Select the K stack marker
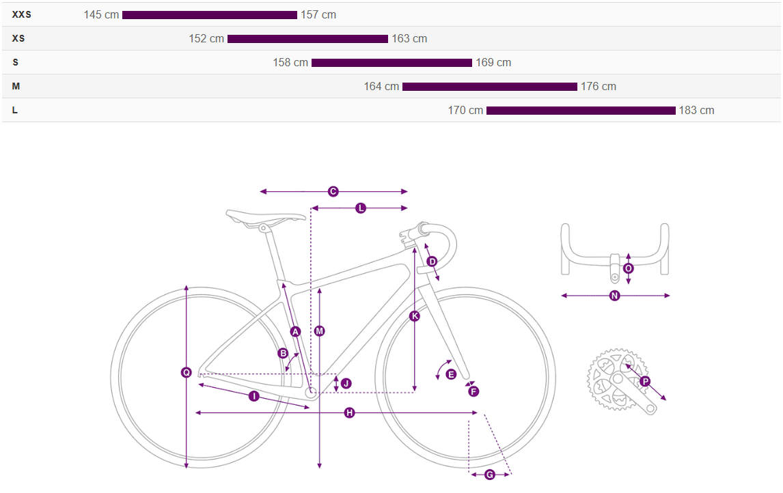Image resolution: width=783 pixels, height=493 pixels. [415, 316]
